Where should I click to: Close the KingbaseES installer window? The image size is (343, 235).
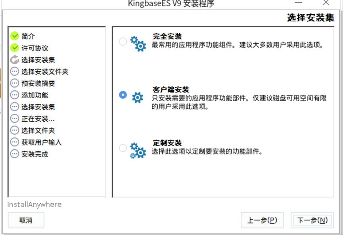click(x=326, y=3)
